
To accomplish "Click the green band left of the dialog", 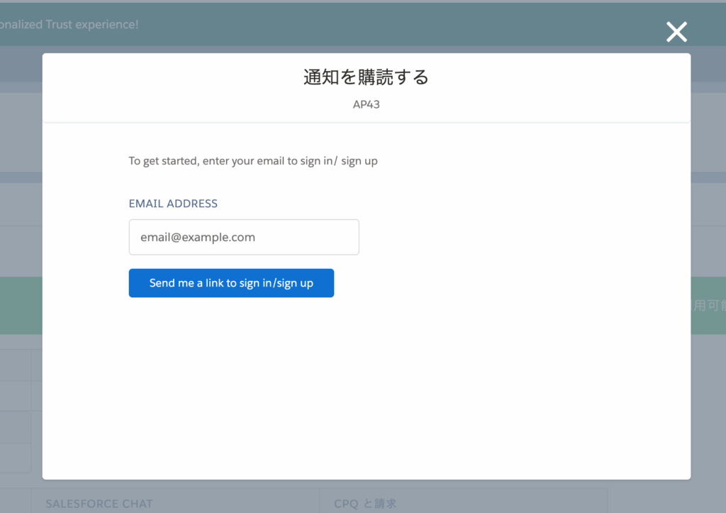I will 21,306.
